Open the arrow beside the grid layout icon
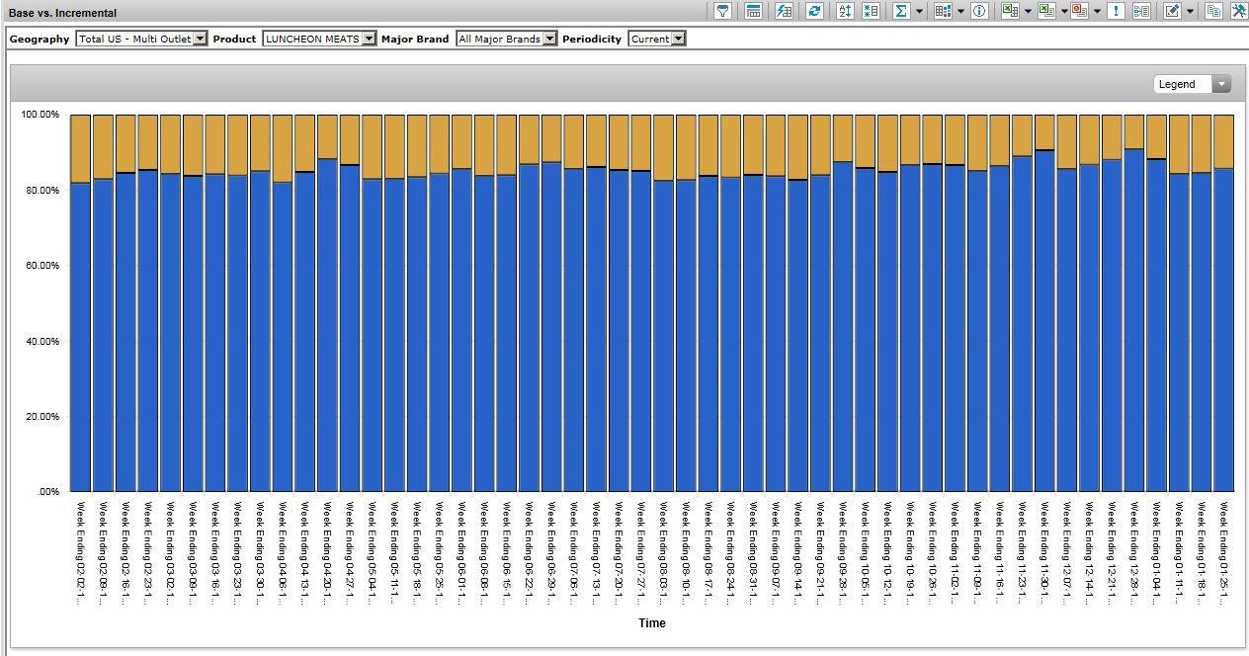This screenshot has width=1249, height=656. (961, 11)
